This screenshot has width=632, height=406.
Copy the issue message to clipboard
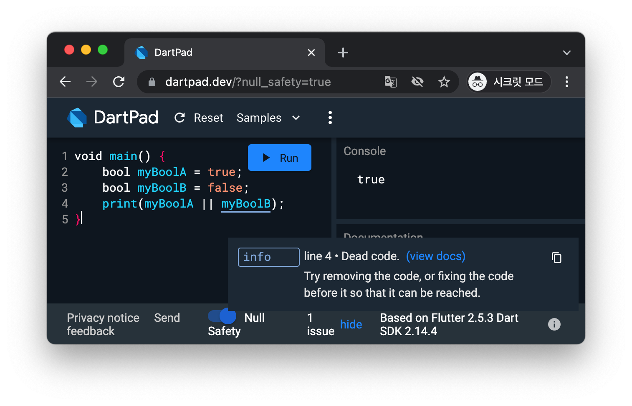coord(556,258)
